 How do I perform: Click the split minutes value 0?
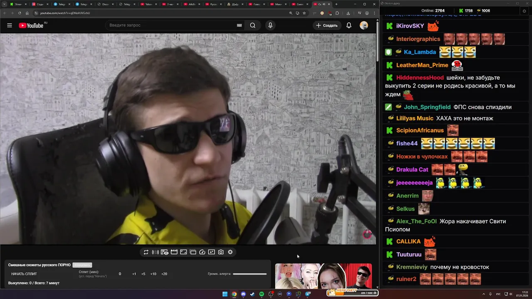(x=120, y=274)
